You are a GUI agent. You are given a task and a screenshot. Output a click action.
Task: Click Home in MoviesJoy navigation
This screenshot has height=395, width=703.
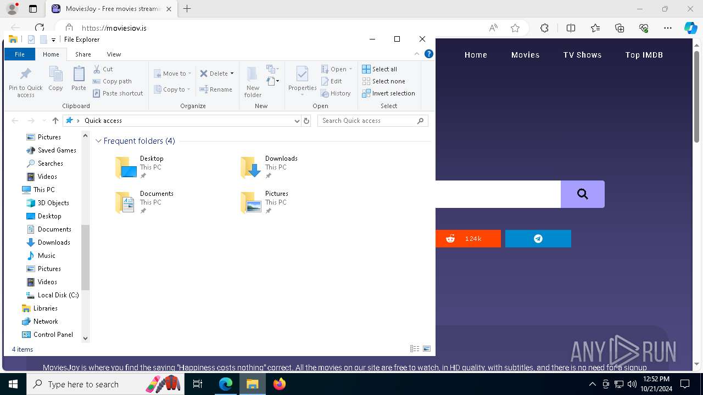(x=476, y=55)
